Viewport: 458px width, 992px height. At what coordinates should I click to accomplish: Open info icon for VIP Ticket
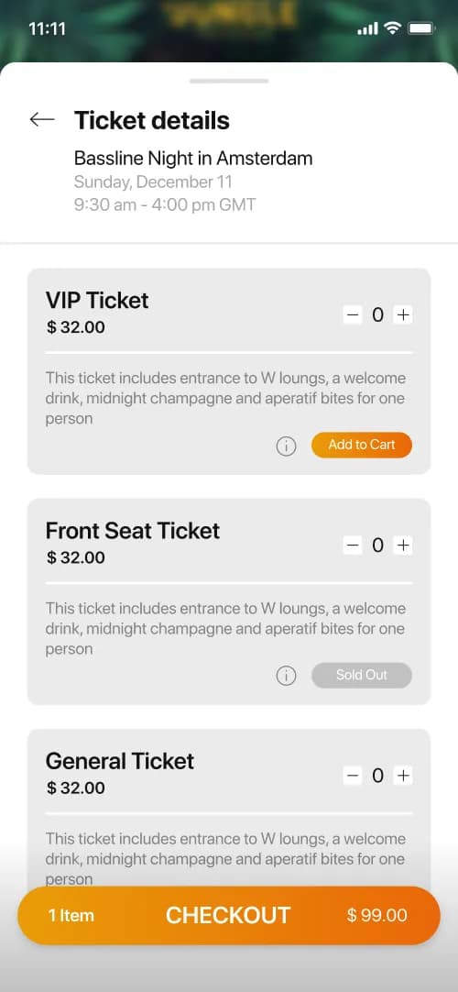point(286,446)
